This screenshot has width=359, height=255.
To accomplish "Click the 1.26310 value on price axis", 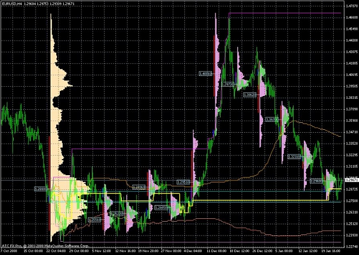I will (352, 212).
